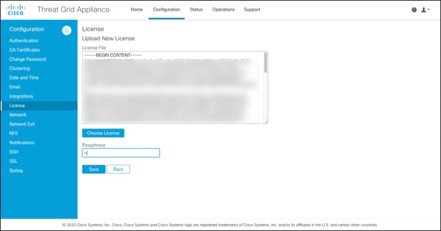Click the Configuration sidebar heading

(x=27, y=29)
